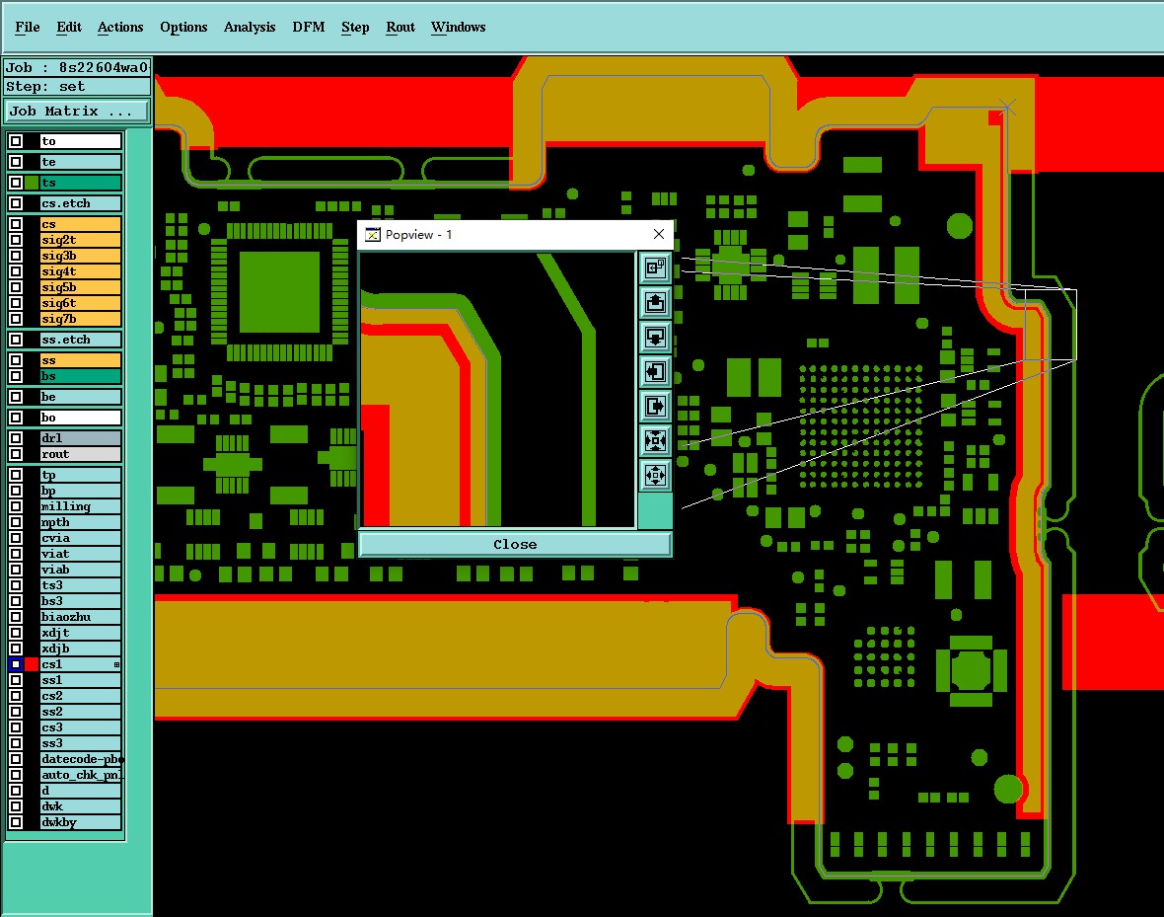Open the Analysis menu
This screenshot has height=917, width=1164.
(250, 27)
